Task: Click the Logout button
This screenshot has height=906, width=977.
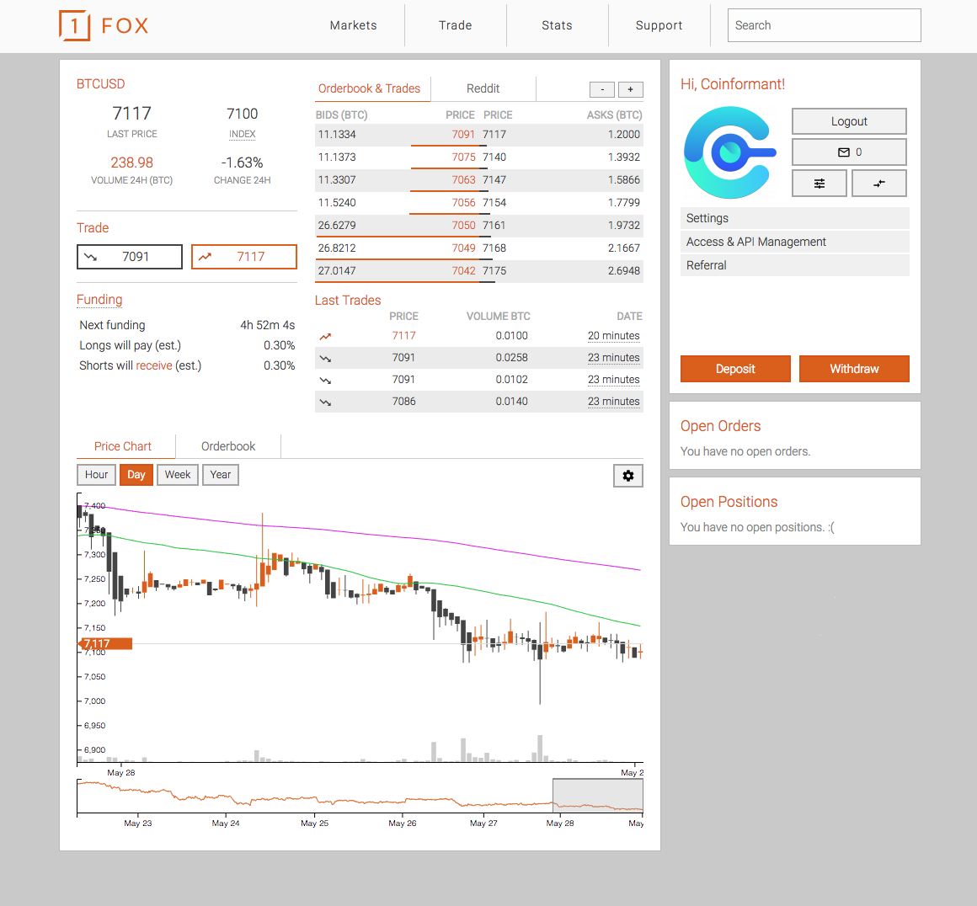Action: [x=849, y=121]
